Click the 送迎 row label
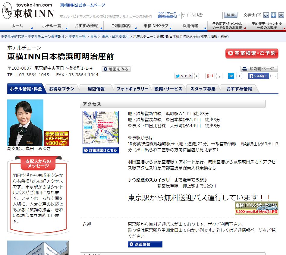Screen dimensions: 286x255 pyautogui.click(x=86, y=224)
